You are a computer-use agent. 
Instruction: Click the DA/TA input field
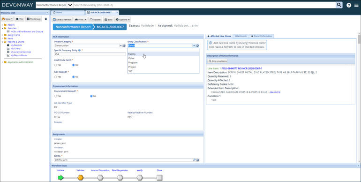tap(123, 160)
